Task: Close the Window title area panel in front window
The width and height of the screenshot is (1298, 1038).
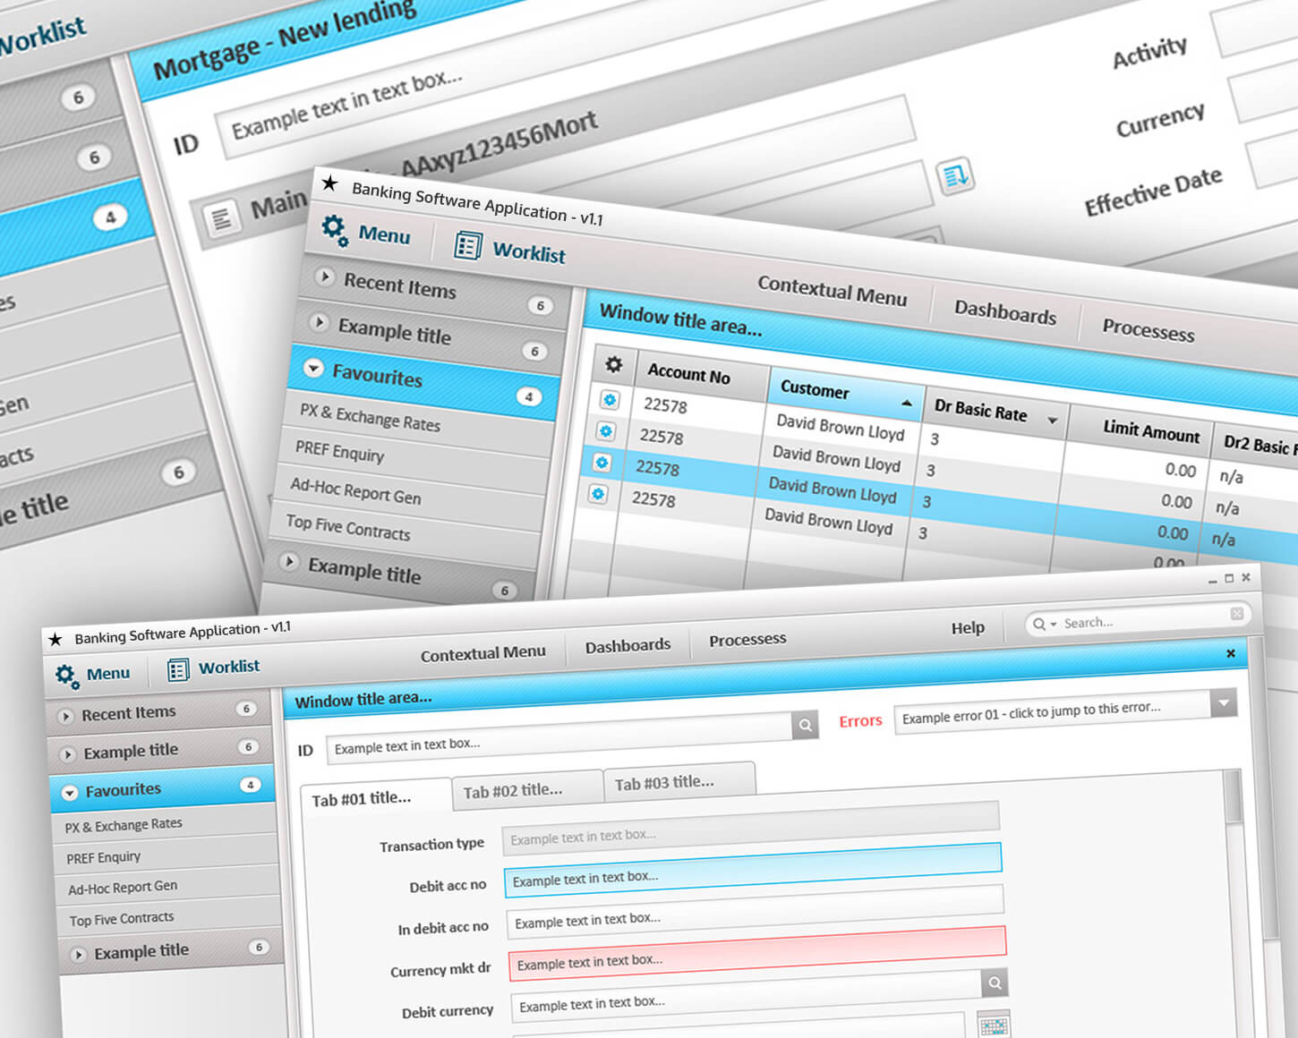Action: click(x=1231, y=653)
